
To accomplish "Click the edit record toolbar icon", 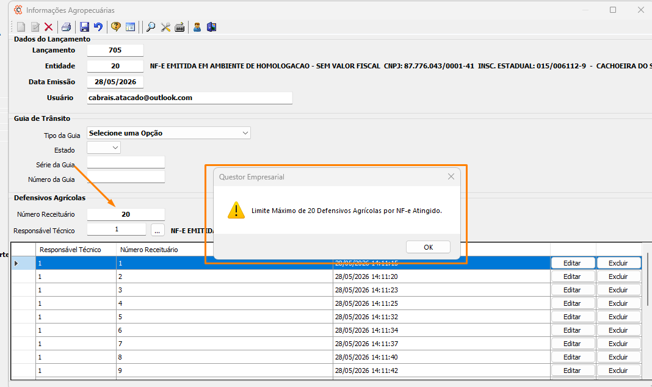I will click(x=35, y=27).
